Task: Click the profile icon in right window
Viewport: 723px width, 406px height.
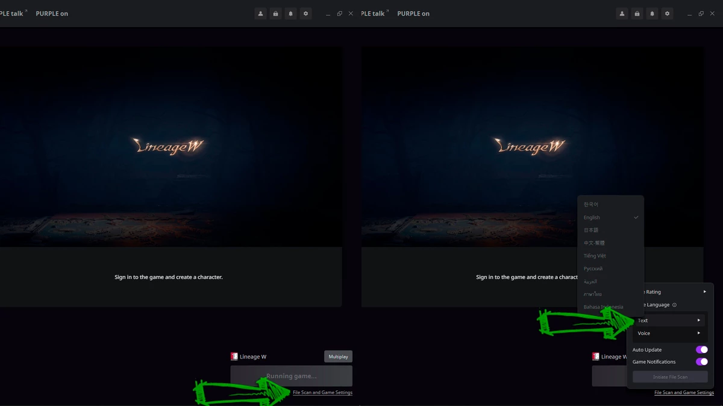Action: click(x=622, y=13)
